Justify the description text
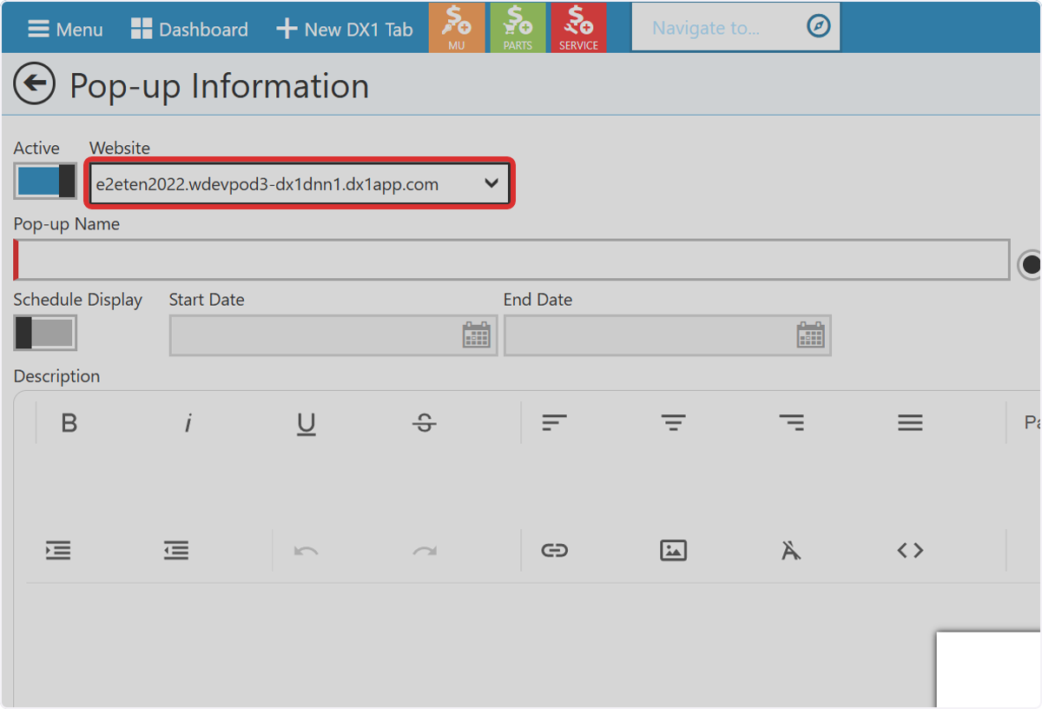Screen dimensions: 1042x709 [910, 423]
